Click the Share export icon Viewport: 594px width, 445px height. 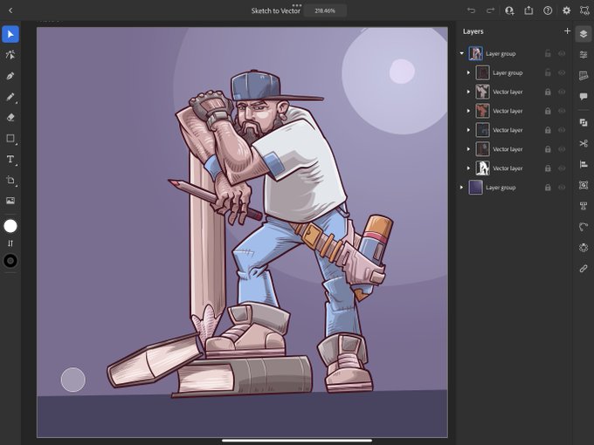tap(528, 10)
